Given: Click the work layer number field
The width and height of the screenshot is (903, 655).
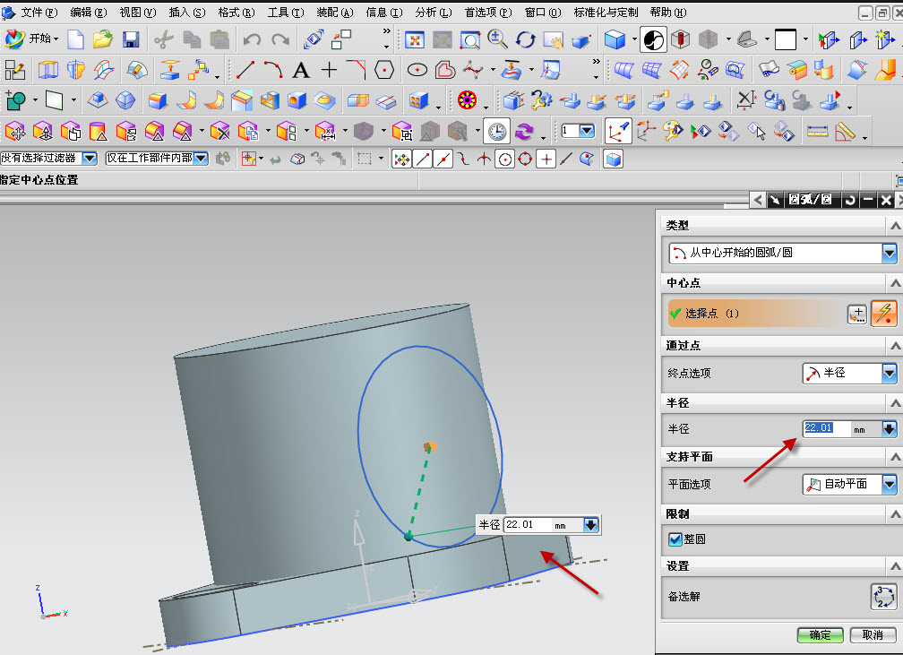Looking at the screenshot, I should [x=570, y=131].
